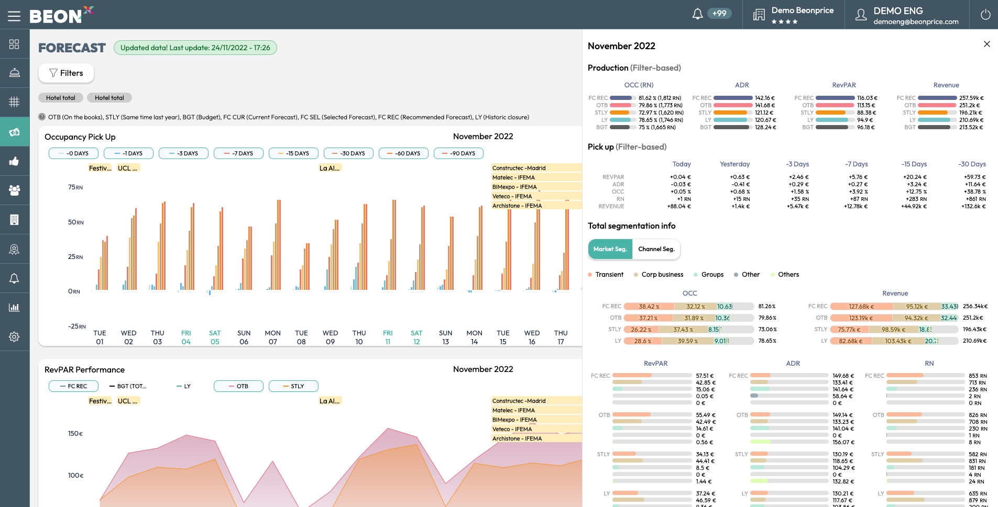Click the power logout icon
Screen dimensions: 998x507
click(985, 15)
